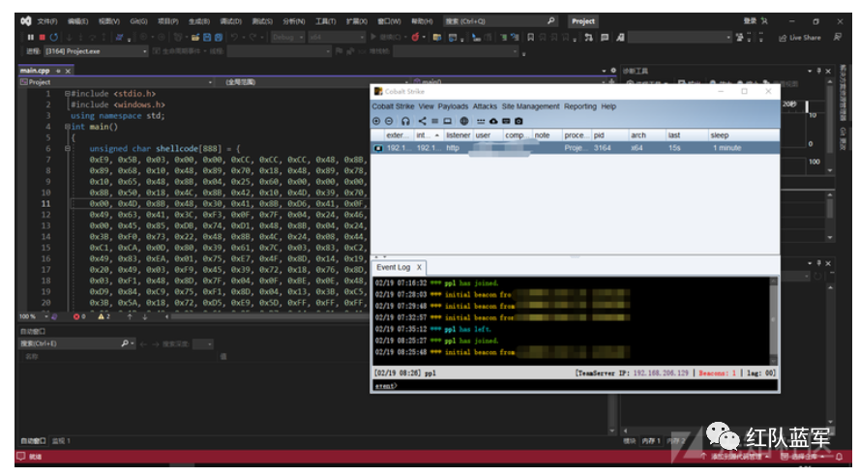Open the x64 platform dropdown
Screen dimensions: 859x476
[x=336, y=37]
